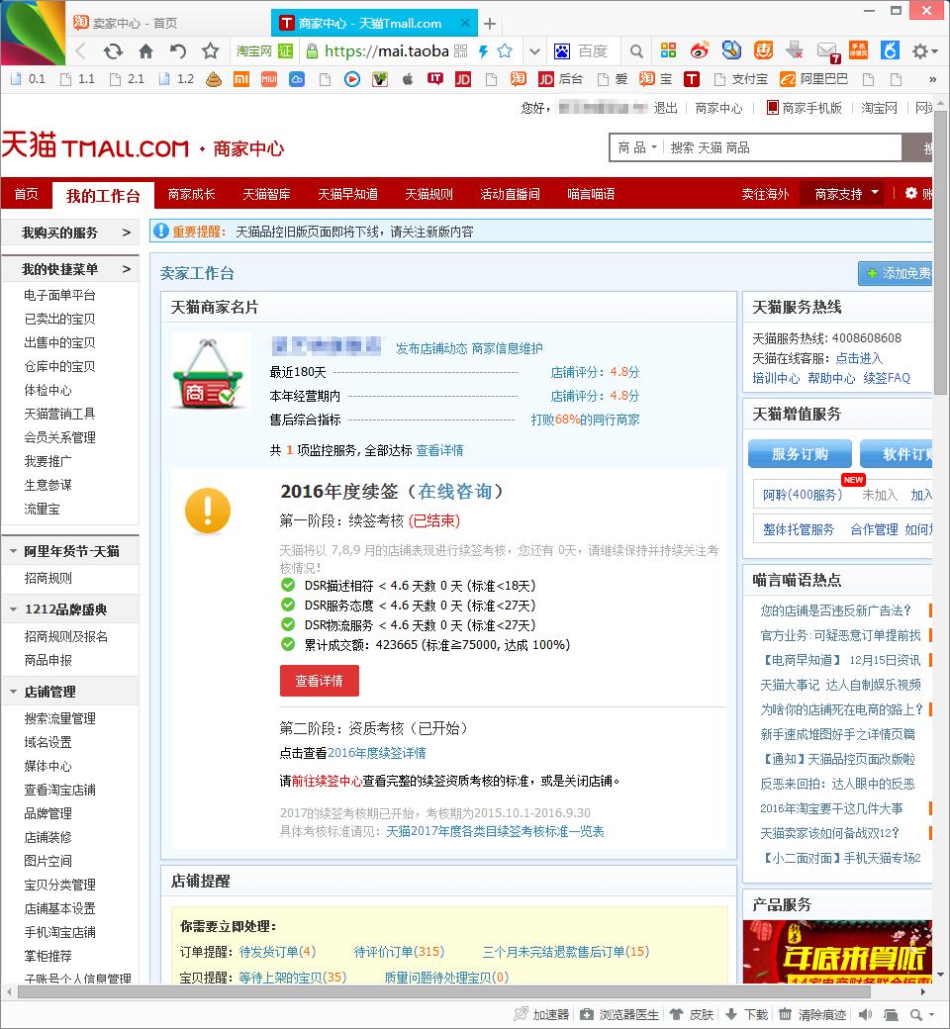950x1029 pixels.
Task: Reload the page with the refresh icon
Action: 113,51
